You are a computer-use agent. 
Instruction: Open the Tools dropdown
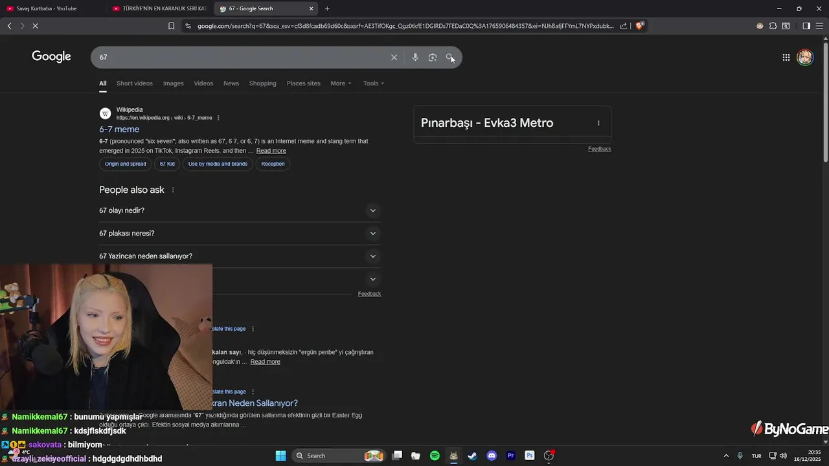point(374,83)
